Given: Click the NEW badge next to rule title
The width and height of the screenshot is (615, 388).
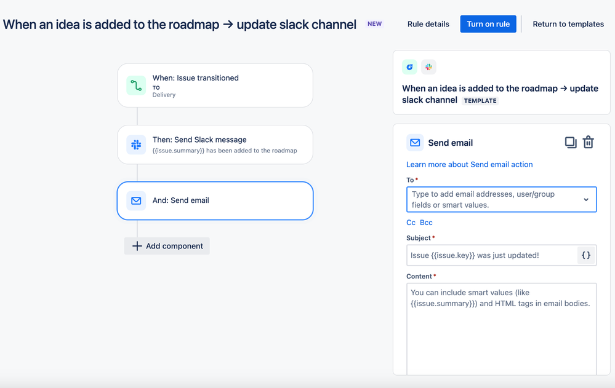Looking at the screenshot, I should click(x=374, y=24).
